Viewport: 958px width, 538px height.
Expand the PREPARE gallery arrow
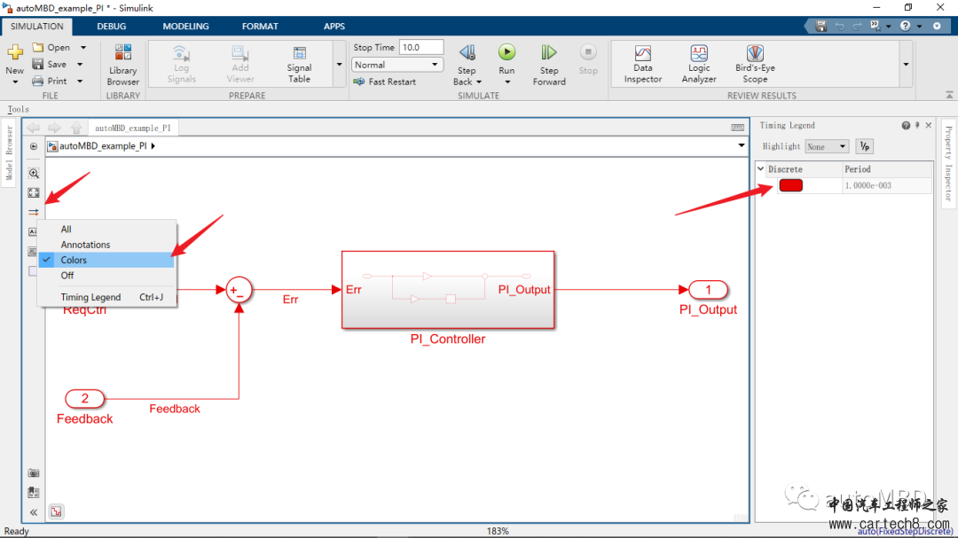(x=339, y=64)
